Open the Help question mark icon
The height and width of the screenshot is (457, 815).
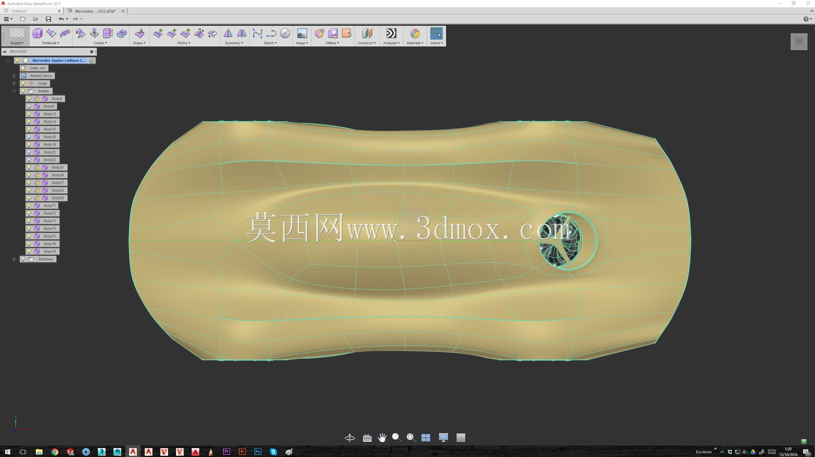pyautogui.click(x=806, y=19)
